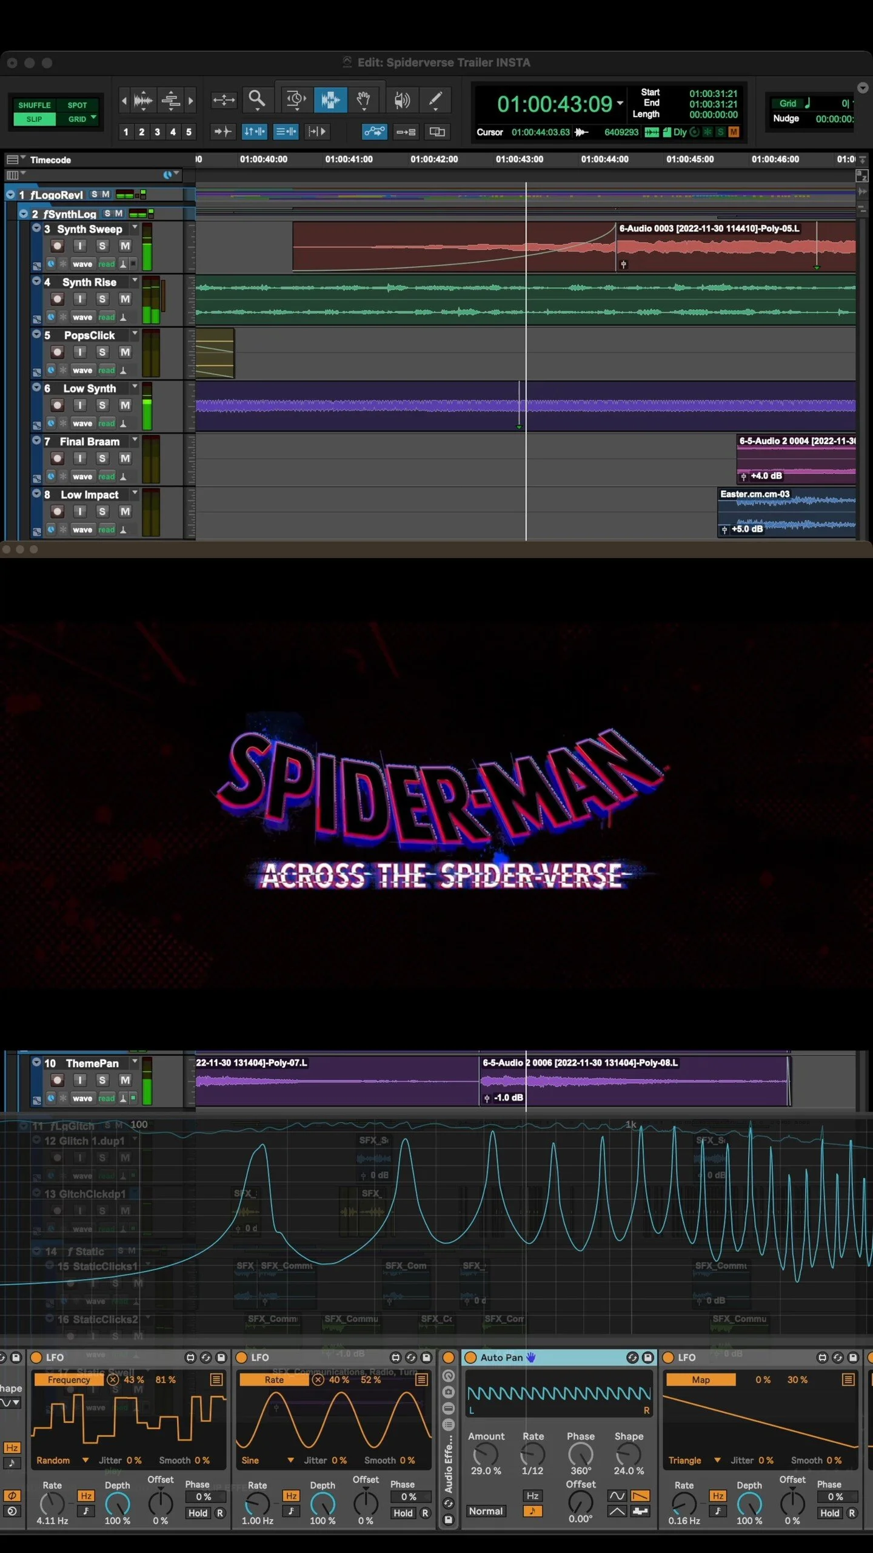Screen dimensions: 873x1553
Task: Click the playlist icon on Synth Sweep
Action: [37, 266]
